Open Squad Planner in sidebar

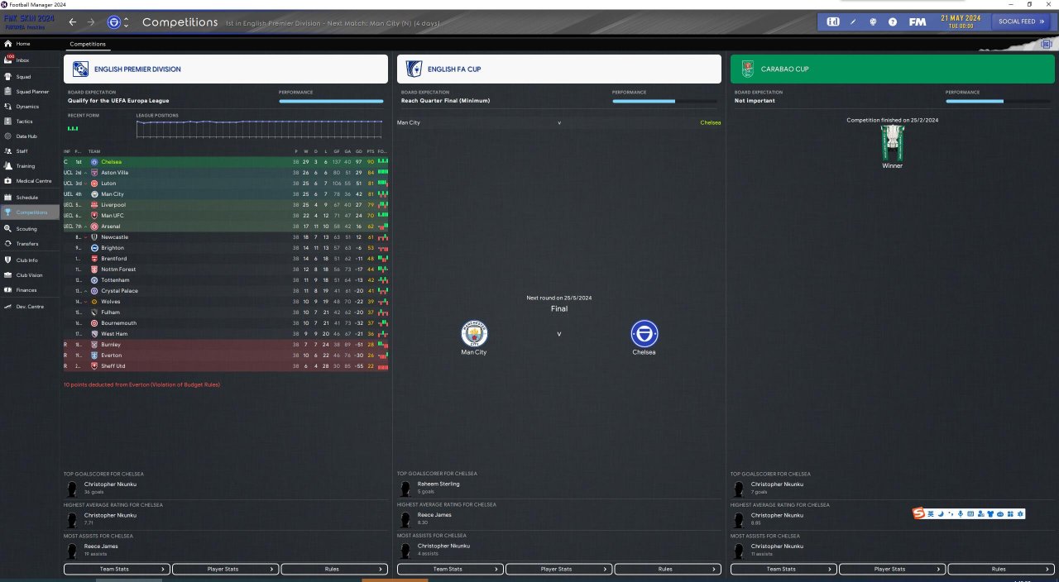pos(31,92)
